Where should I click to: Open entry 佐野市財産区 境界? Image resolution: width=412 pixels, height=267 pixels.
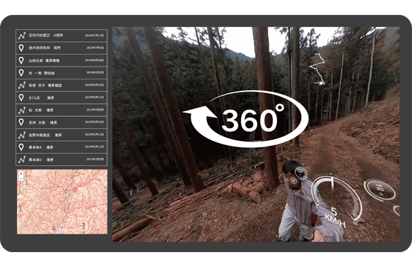(62, 135)
